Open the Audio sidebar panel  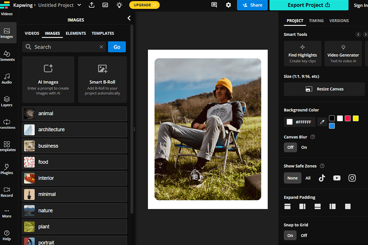7,79
